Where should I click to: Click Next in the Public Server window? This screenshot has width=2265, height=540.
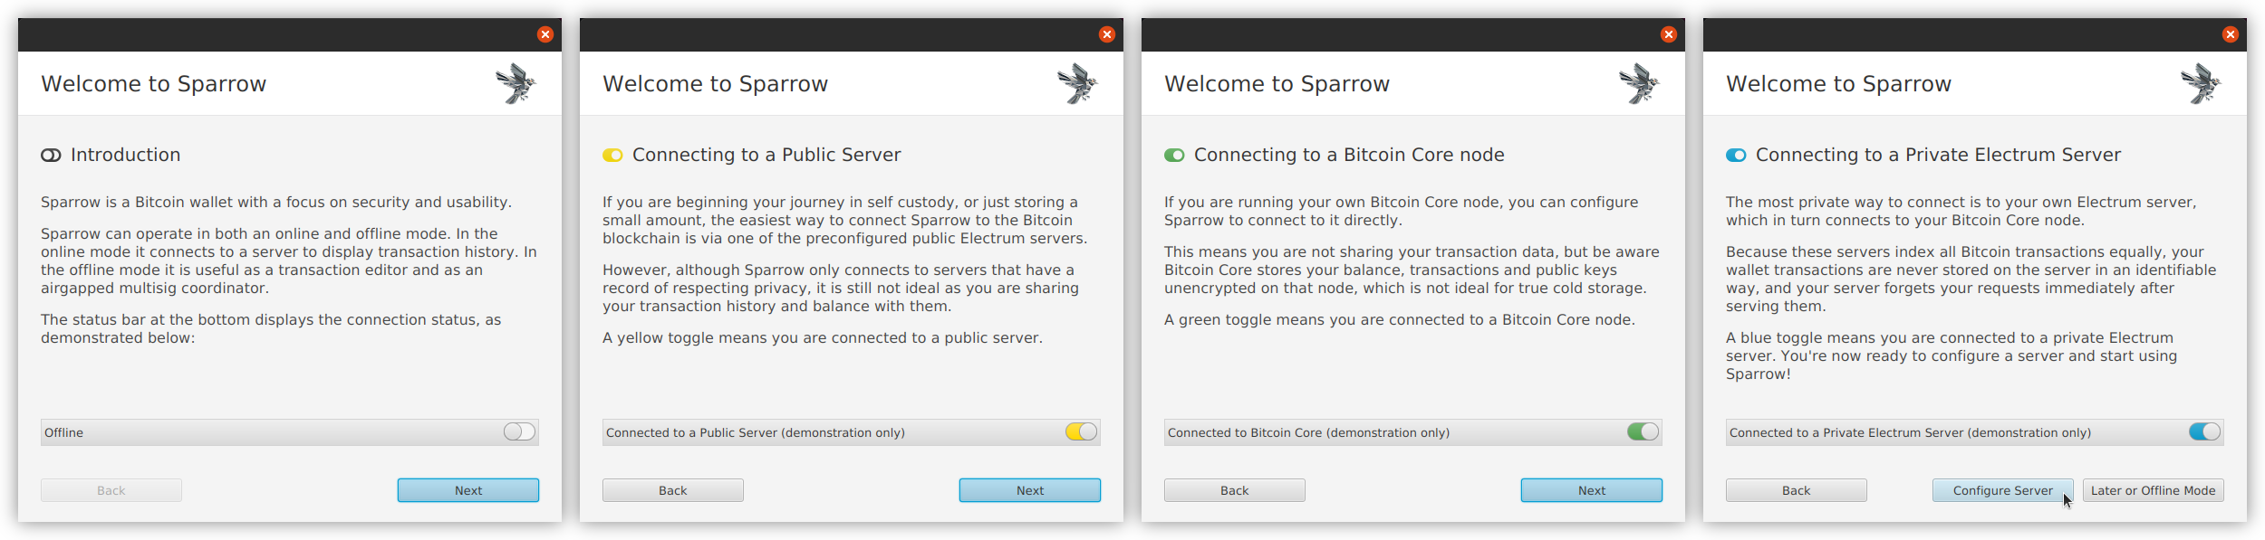pyautogui.click(x=1030, y=490)
